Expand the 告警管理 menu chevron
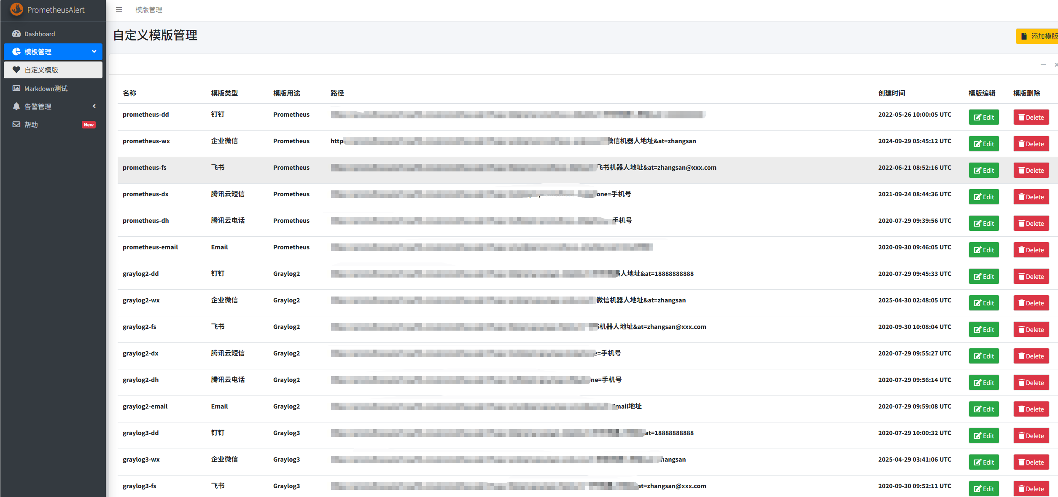 94,106
